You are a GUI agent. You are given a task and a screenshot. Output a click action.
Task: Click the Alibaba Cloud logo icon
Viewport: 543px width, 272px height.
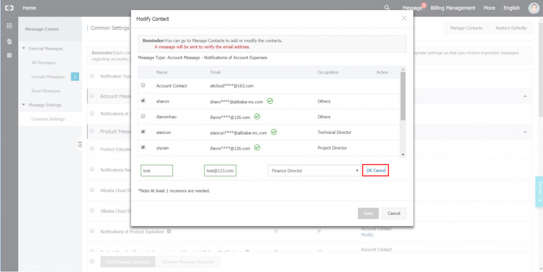click(8, 8)
